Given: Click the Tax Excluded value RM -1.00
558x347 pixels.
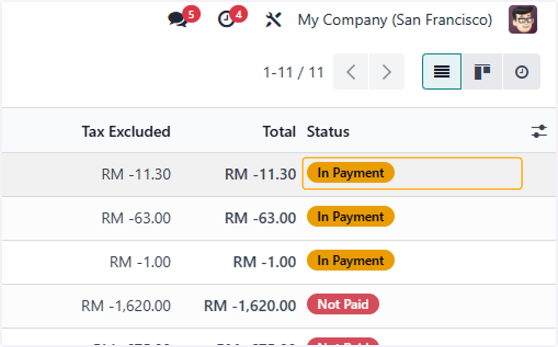Looking at the screenshot, I should (x=140, y=262).
